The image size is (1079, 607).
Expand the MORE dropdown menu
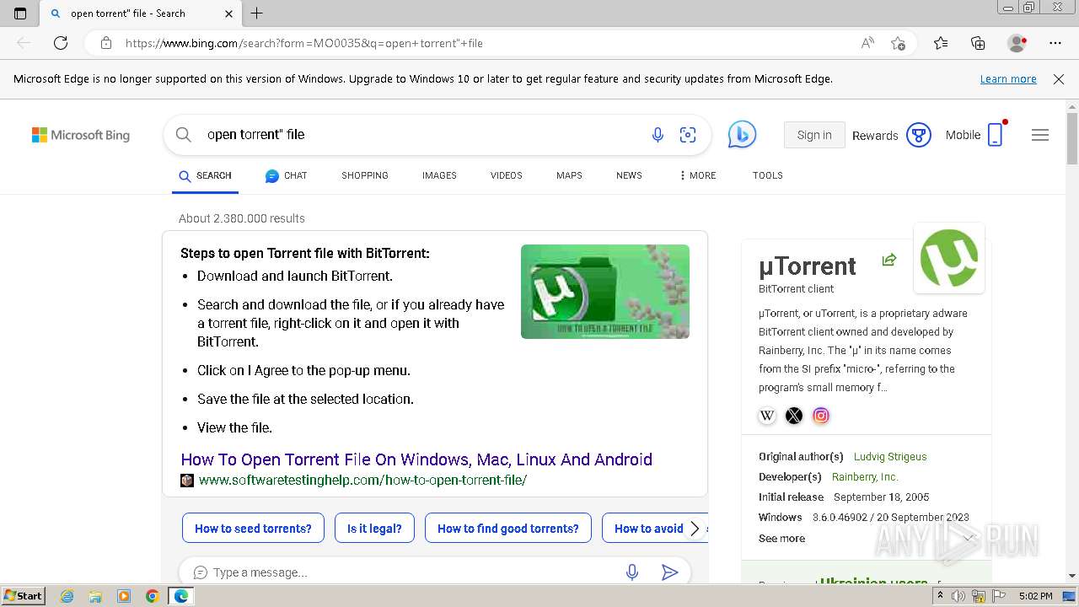tap(697, 175)
